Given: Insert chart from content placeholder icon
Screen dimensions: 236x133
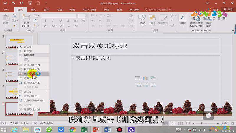Looking at the screenshot, I should coord(145,78).
